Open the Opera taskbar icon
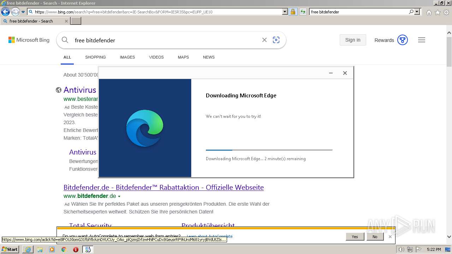 76,249
